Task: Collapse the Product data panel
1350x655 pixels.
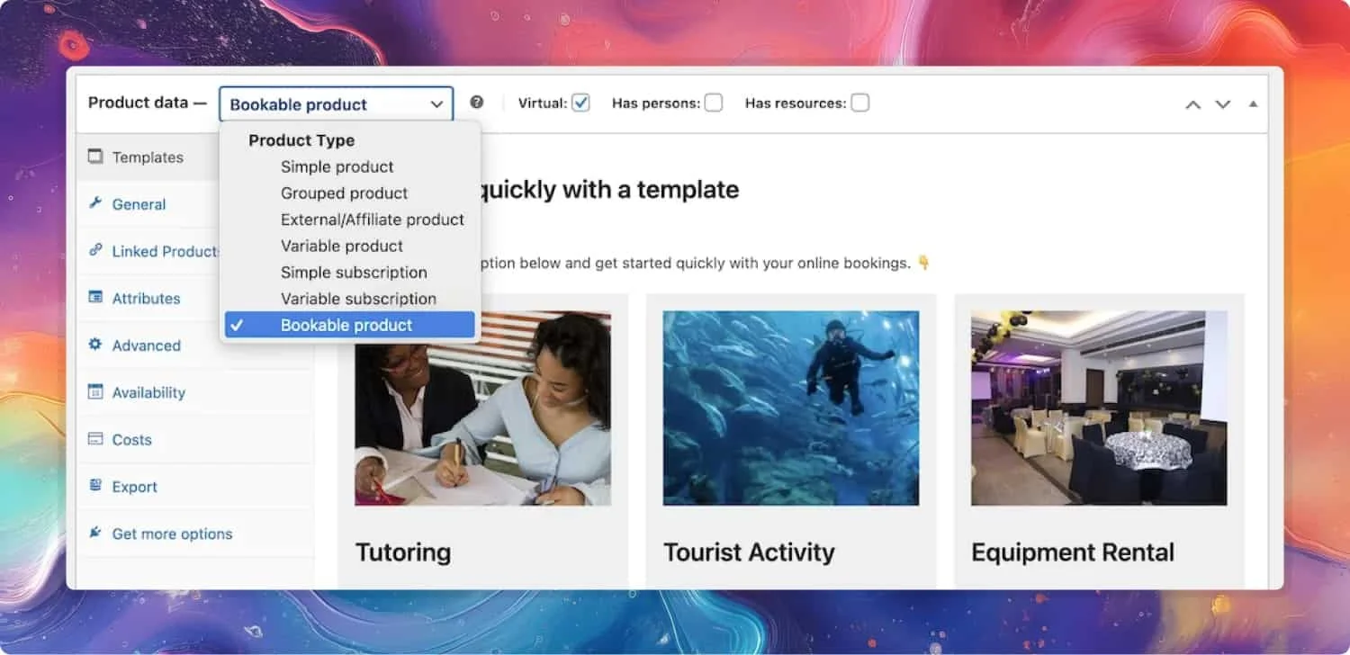Action: tap(1253, 104)
